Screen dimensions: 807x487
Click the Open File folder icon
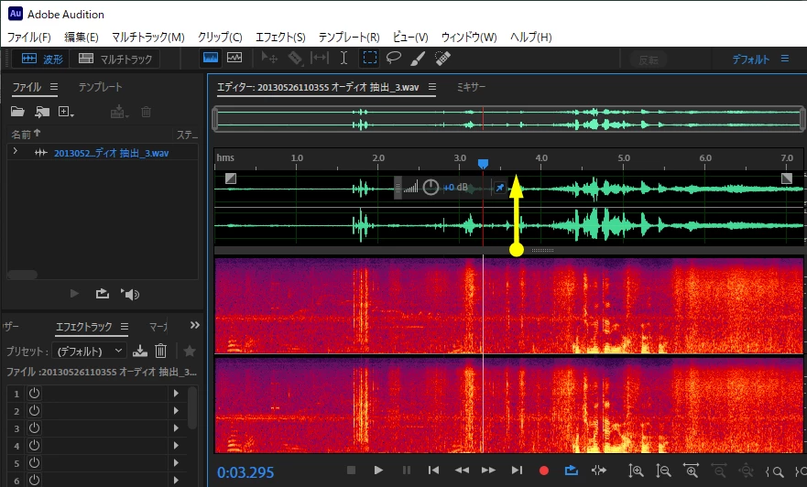tap(17, 112)
